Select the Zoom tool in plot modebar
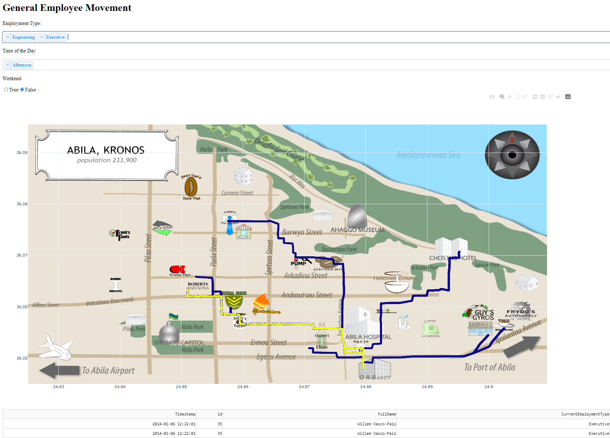 [x=502, y=97]
